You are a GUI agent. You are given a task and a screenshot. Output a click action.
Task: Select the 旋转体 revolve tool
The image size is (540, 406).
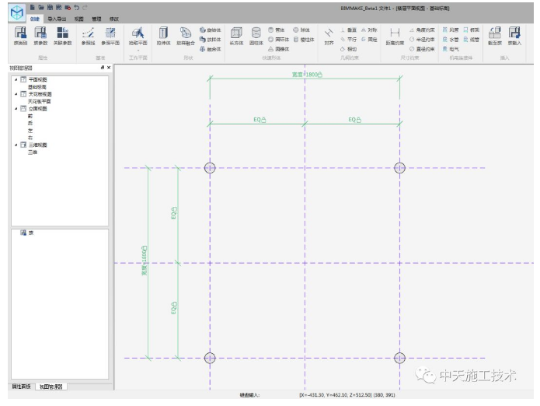coord(210,30)
